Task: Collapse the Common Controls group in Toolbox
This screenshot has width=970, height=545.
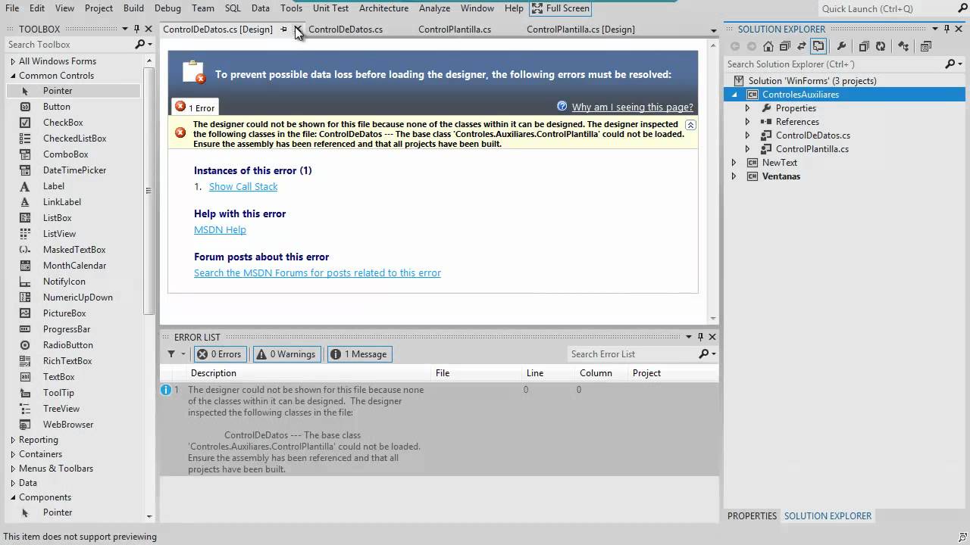Action: pyautogui.click(x=13, y=76)
